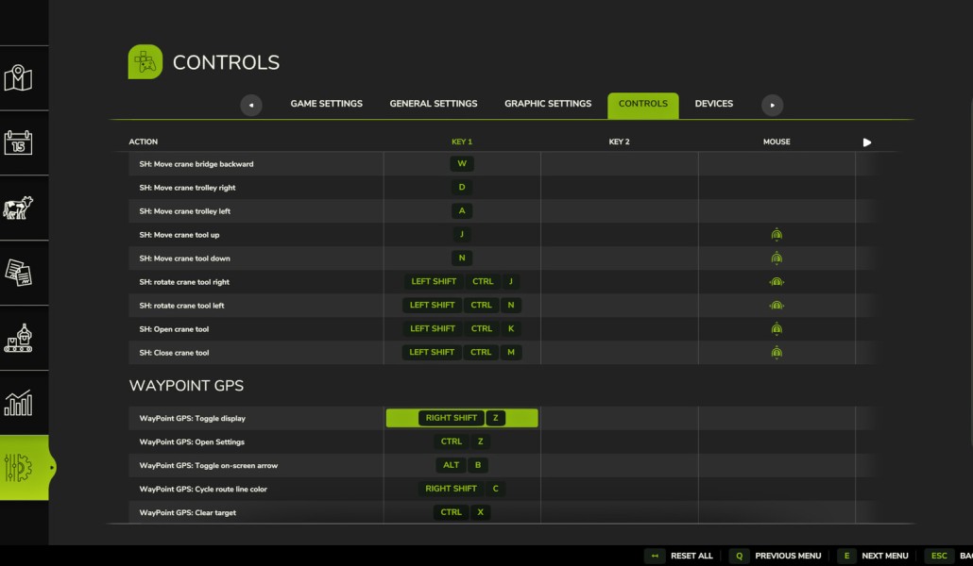
Task: Click mouse binding for Move crane tool up
Action: tap(777, 234)
